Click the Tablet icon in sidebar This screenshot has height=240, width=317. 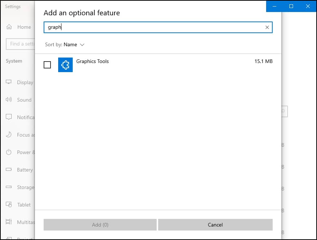9,204
